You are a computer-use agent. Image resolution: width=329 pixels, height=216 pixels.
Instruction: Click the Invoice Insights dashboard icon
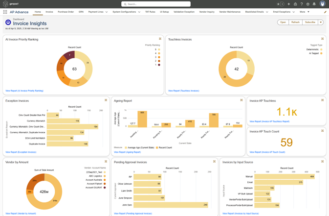tap(8, 22)
